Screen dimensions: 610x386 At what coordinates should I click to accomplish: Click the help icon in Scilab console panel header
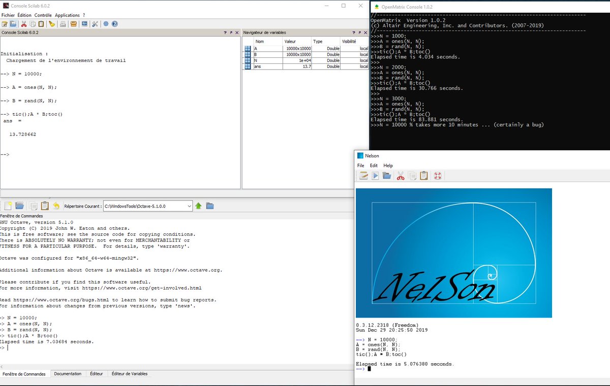pos(225,32)
